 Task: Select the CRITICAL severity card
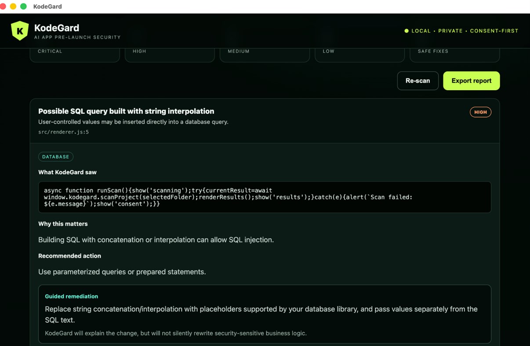pyautogui.click(x=75, y=55)
